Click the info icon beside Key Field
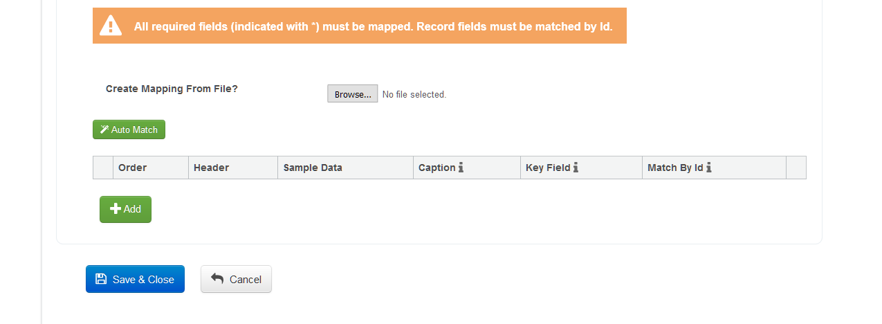882x324 pixels. (x=576, y=168)
